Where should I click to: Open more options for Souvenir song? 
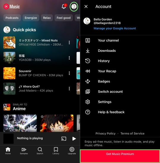69,73
